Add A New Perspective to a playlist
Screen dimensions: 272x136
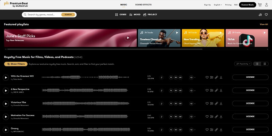click(211, 90)
